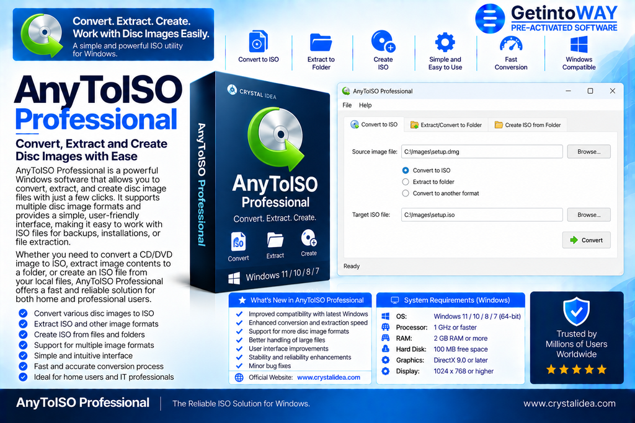The width and height of the screenshot is (635, 423).
Task: Click the text 'User interface improvements'
Action: [x=288, y=349]
